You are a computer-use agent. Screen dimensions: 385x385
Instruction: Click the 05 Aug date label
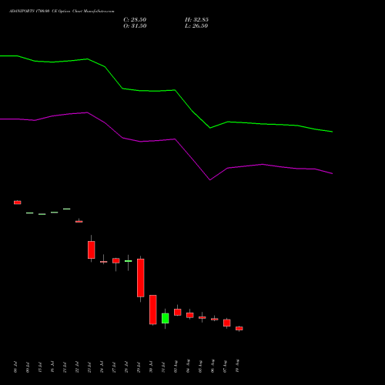pos(200,366)
